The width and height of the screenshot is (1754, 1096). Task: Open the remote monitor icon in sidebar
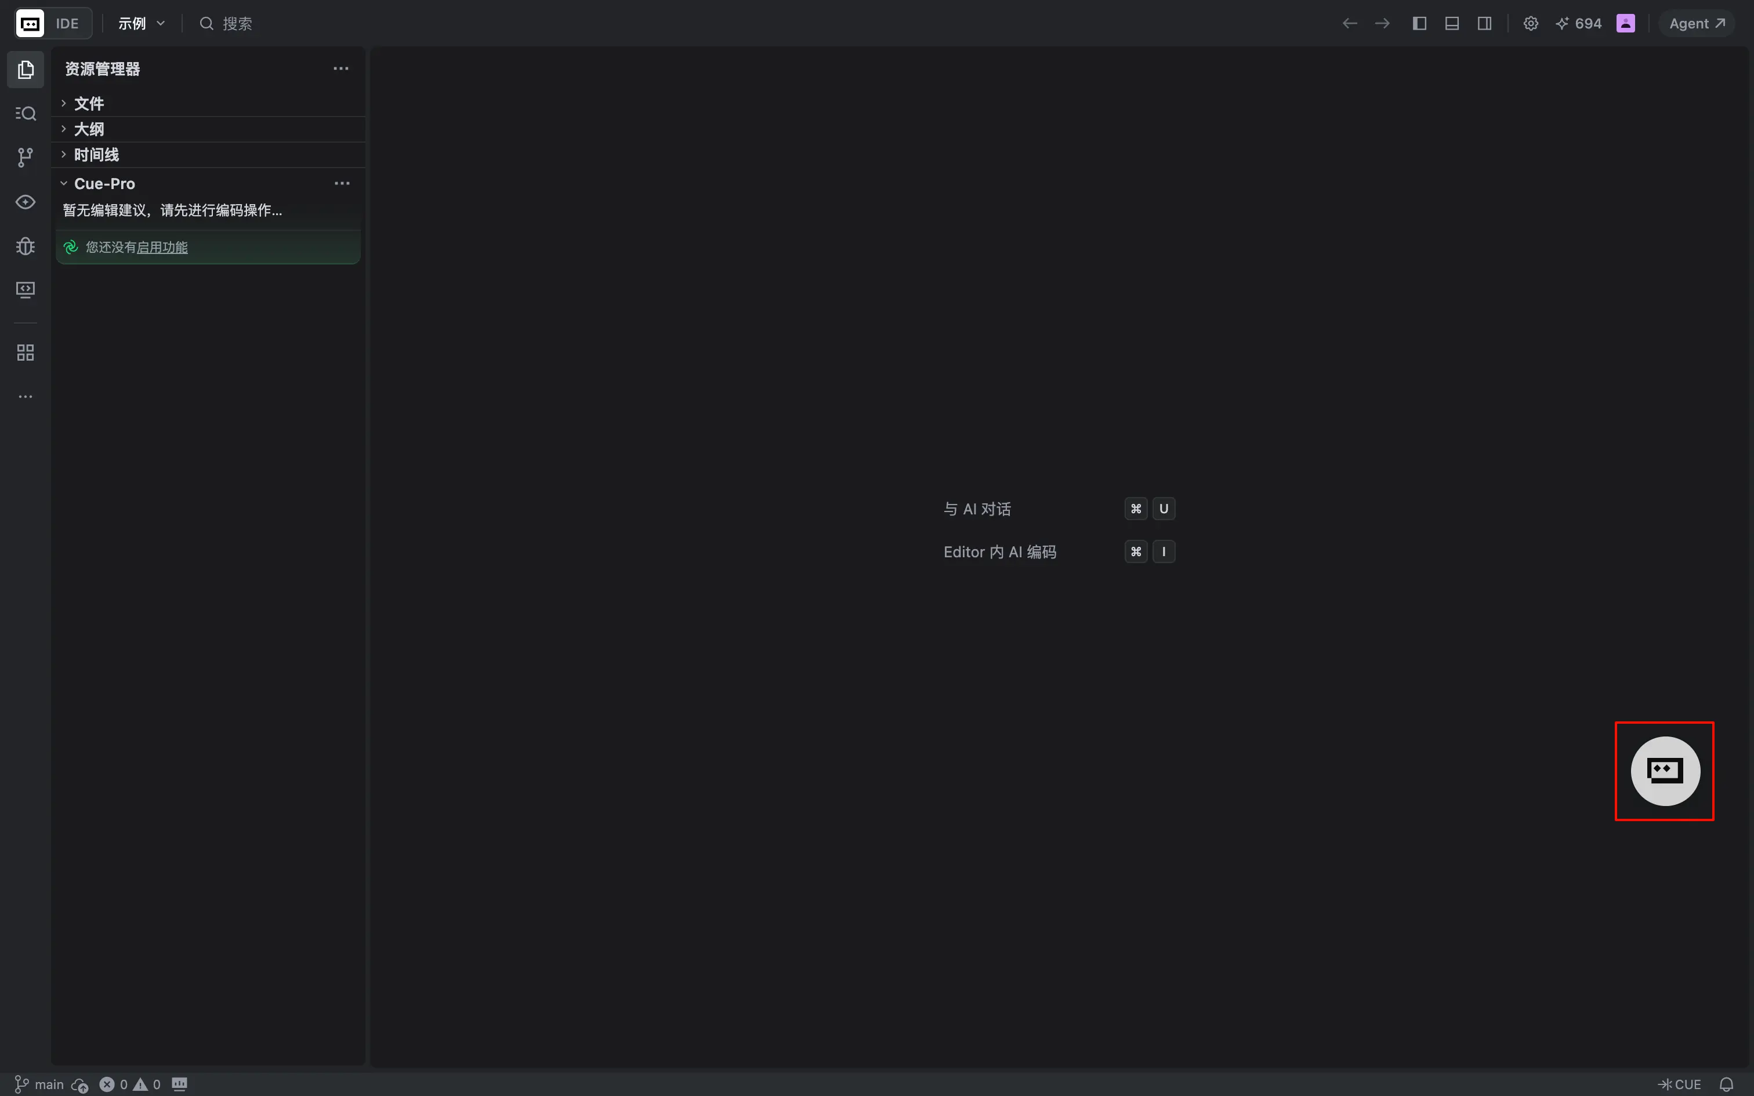(26, 290)
